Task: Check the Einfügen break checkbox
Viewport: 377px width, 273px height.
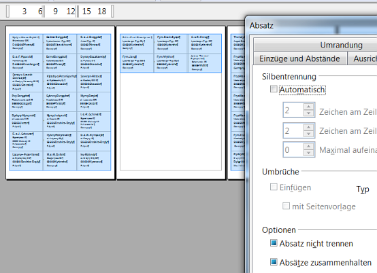Action: point(274,187)
